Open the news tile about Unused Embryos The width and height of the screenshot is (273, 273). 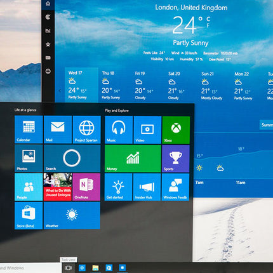click(x=58, y=187)
